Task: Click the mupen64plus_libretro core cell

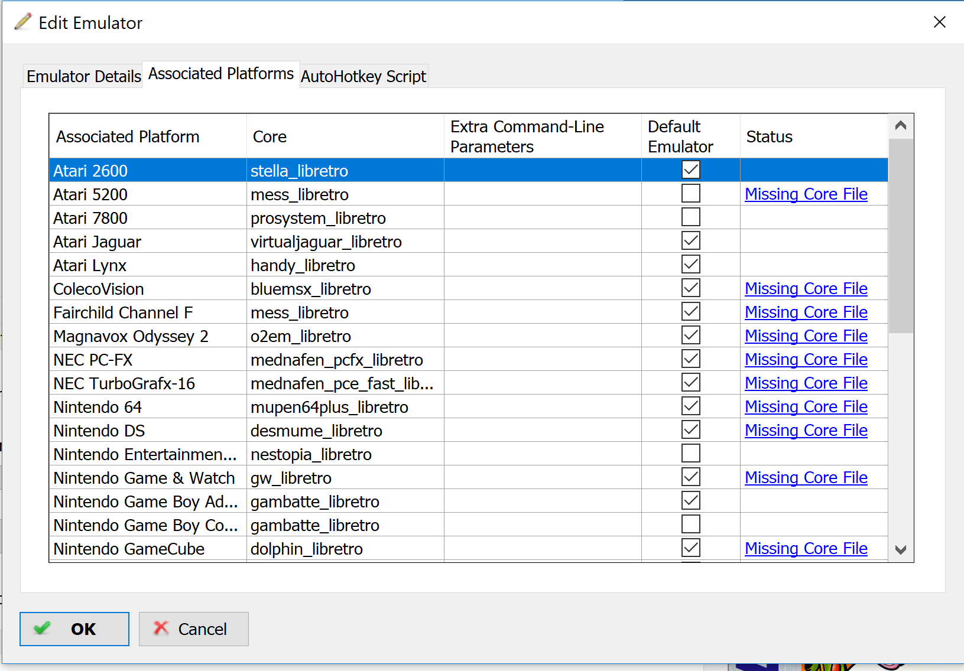Action: (345, 407)
